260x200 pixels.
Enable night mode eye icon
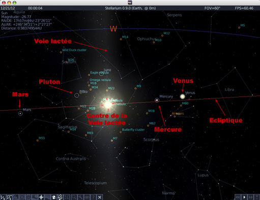pos(87,197)
